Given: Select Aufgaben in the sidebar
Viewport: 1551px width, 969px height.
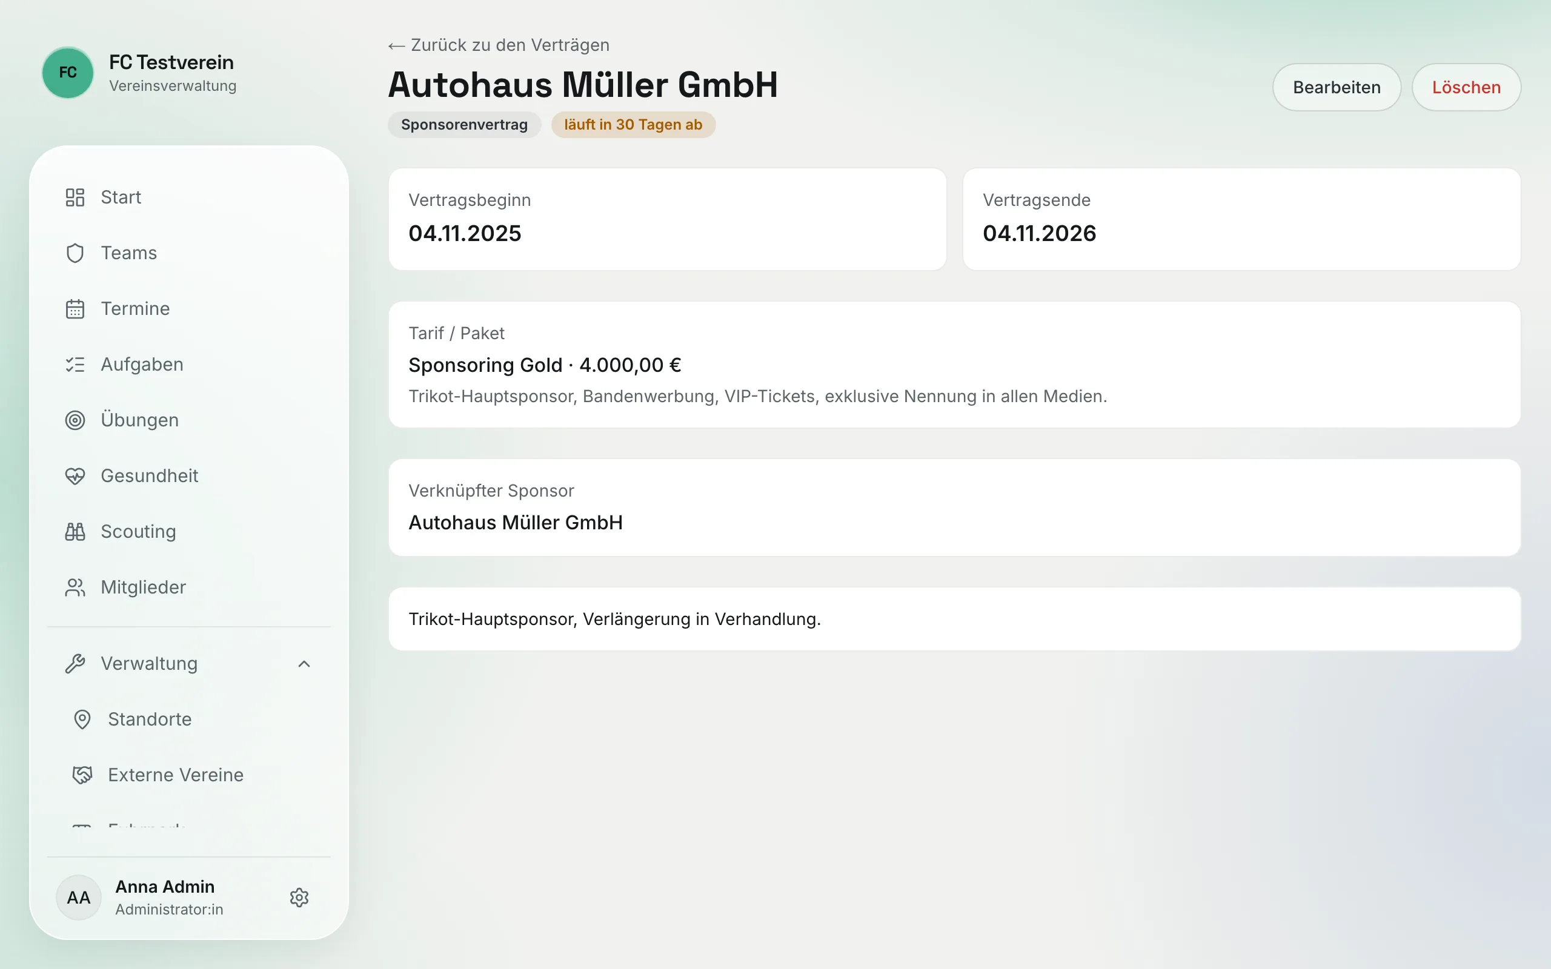Looking at the screenshot, I should (189, 365).
